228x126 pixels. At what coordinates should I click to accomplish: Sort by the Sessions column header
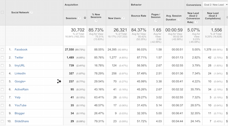coord(71,18)
